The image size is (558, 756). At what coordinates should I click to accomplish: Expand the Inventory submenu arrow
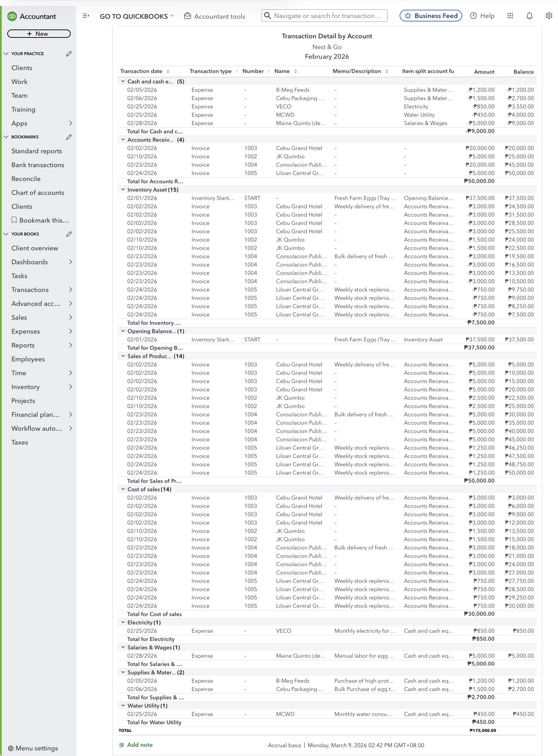(70, 387)
